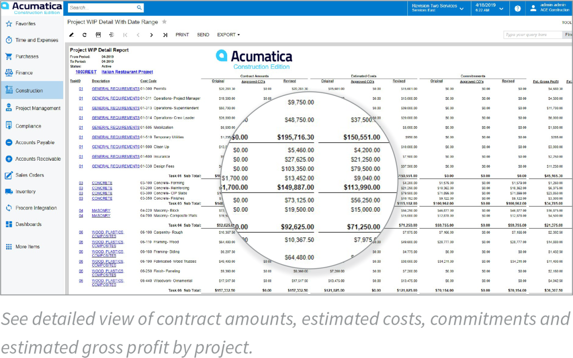Open the Italian Restaurant Project link
573x358 pixels.
coord(127,72)
